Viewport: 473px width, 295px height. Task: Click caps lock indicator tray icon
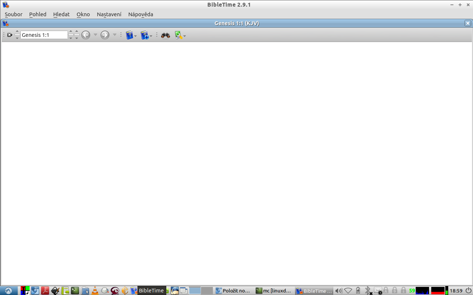(x=386, y=291)
